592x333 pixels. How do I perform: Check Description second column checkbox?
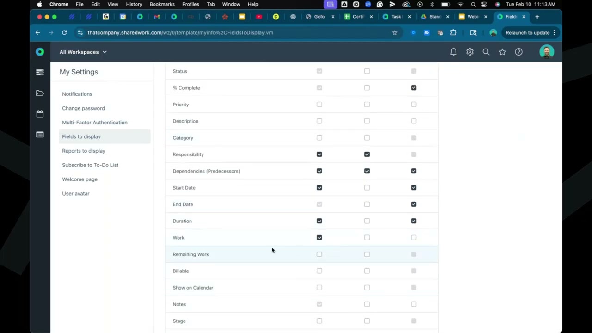point(367,121)
